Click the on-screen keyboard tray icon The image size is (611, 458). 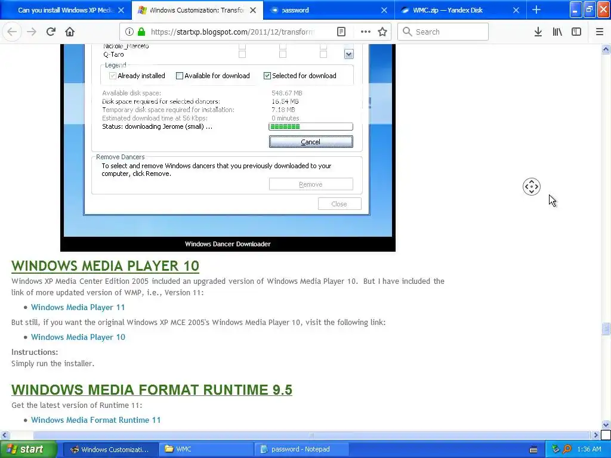coord(533,450)
